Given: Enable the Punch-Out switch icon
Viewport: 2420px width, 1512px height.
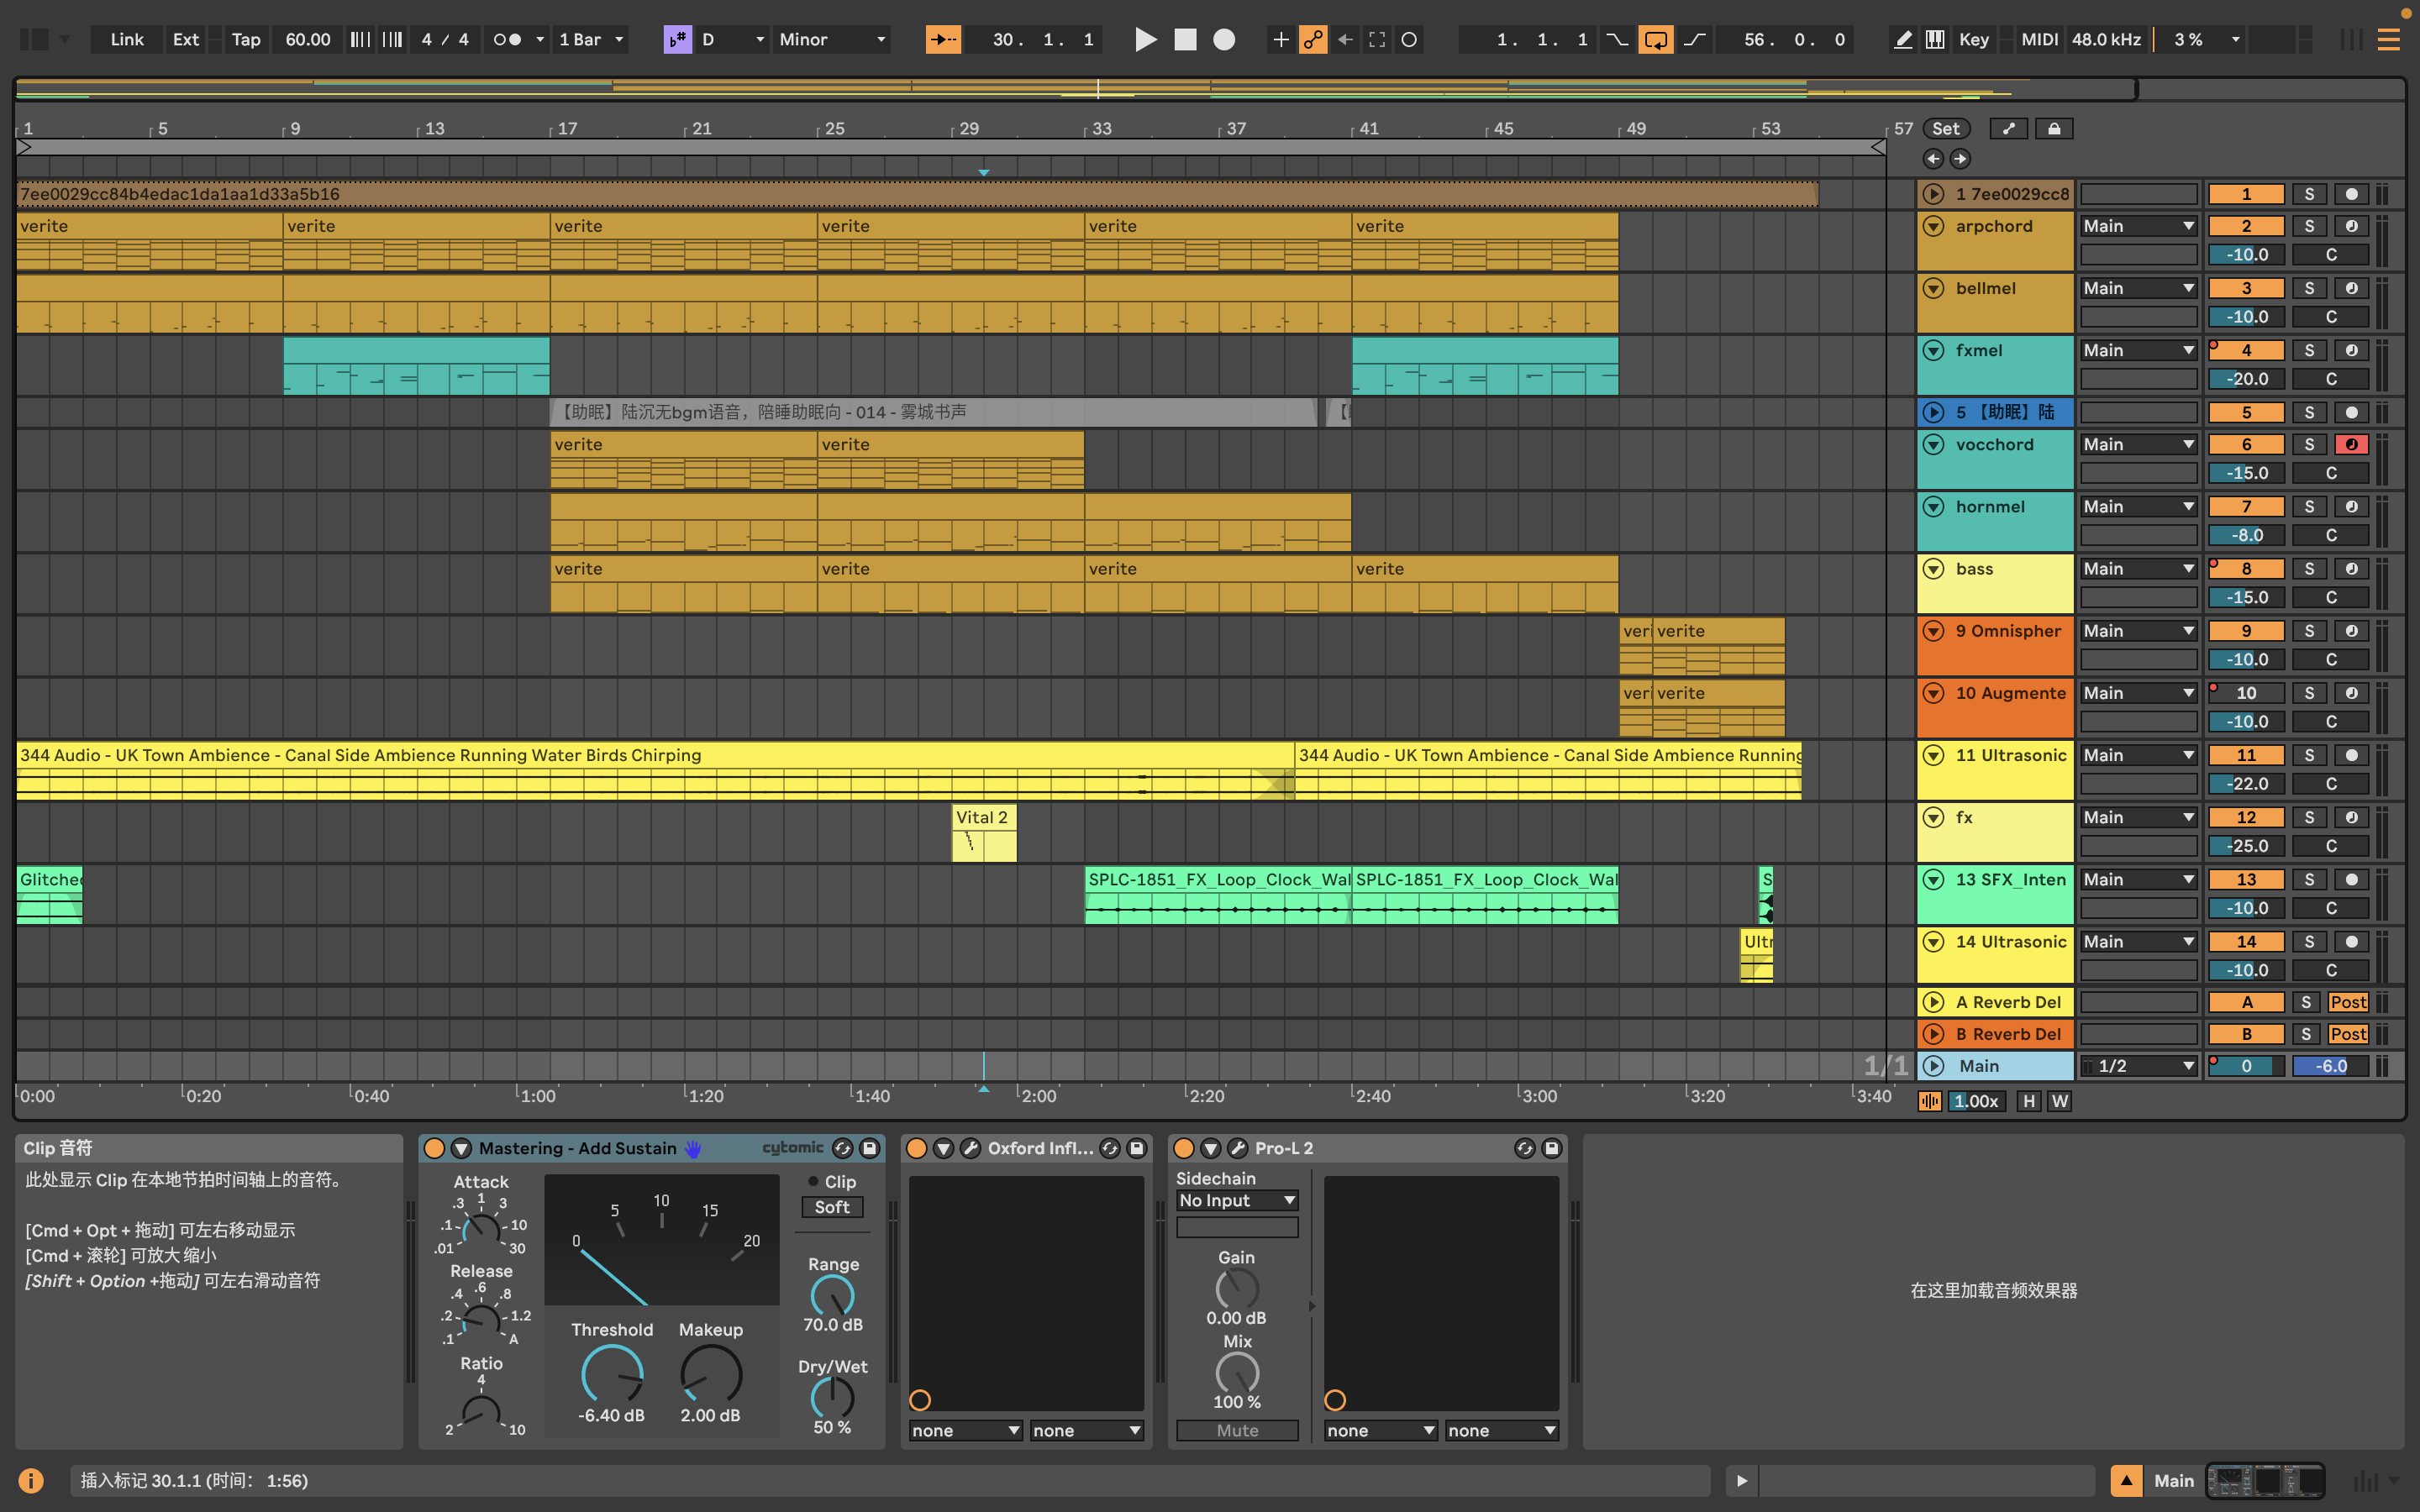Looking at the screenshot, I should pos(1695,39).
